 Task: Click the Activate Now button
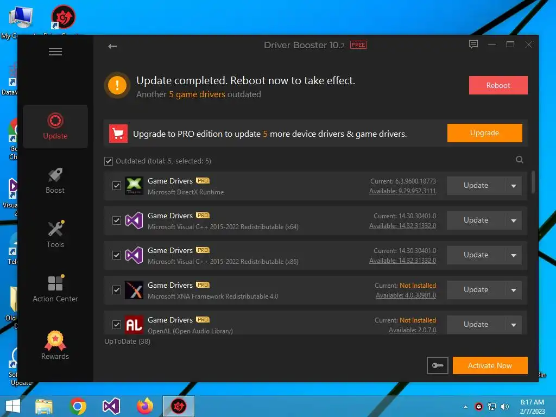tap(490, 365)
